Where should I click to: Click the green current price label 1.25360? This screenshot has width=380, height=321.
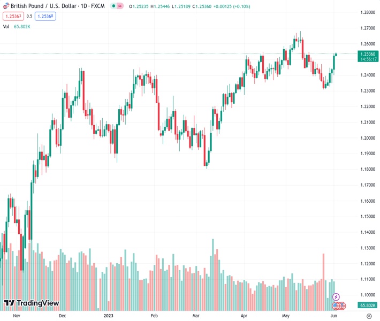coord(367,54)
